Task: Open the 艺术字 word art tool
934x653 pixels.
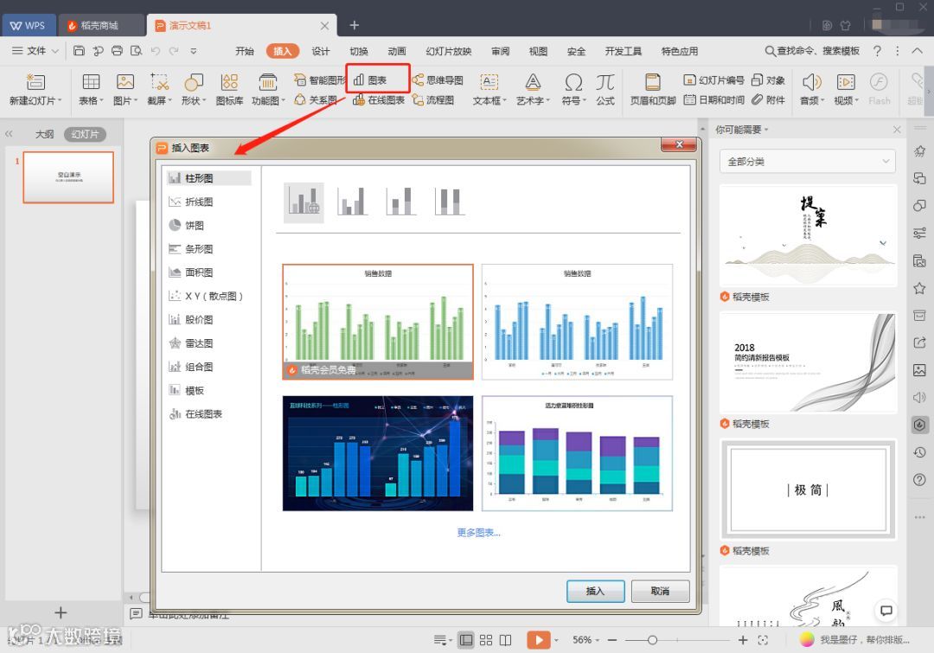Action: click(533, 89)
